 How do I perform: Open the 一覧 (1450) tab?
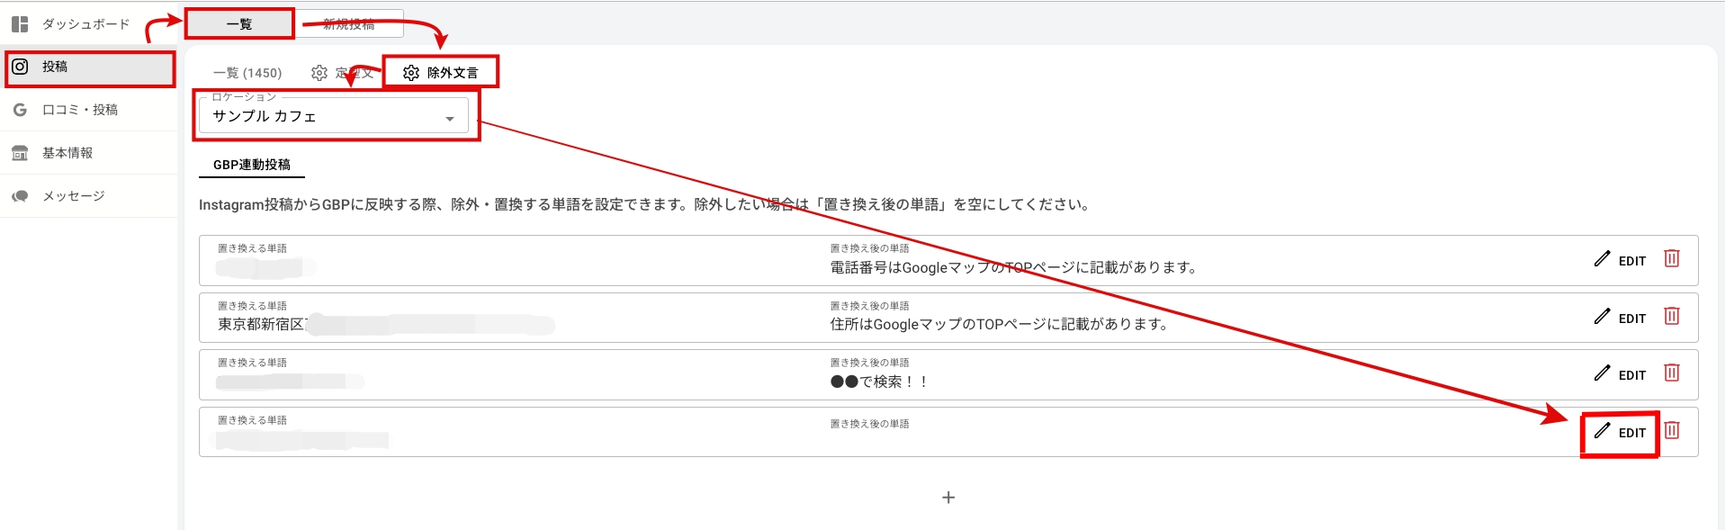(x=247, y=73)
